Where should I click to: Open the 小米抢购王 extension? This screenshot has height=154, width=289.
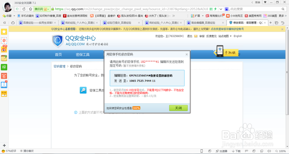point(235,16)
